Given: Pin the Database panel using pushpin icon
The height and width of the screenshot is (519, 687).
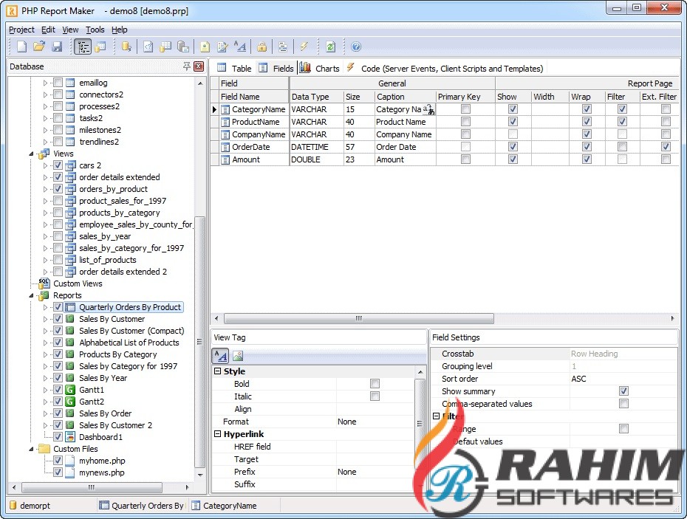Looking at the screenshot, I should point(187,66).
